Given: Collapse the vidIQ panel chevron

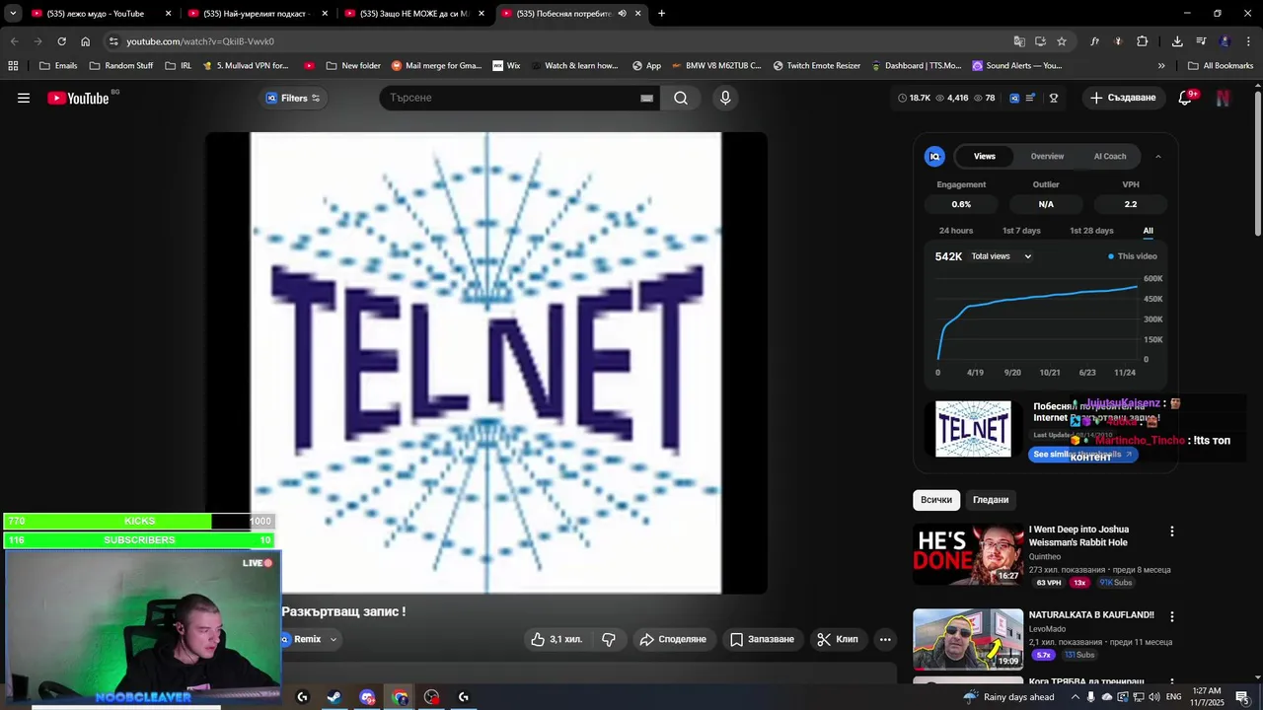Looking at the screenshot, I should point(1157,156).
